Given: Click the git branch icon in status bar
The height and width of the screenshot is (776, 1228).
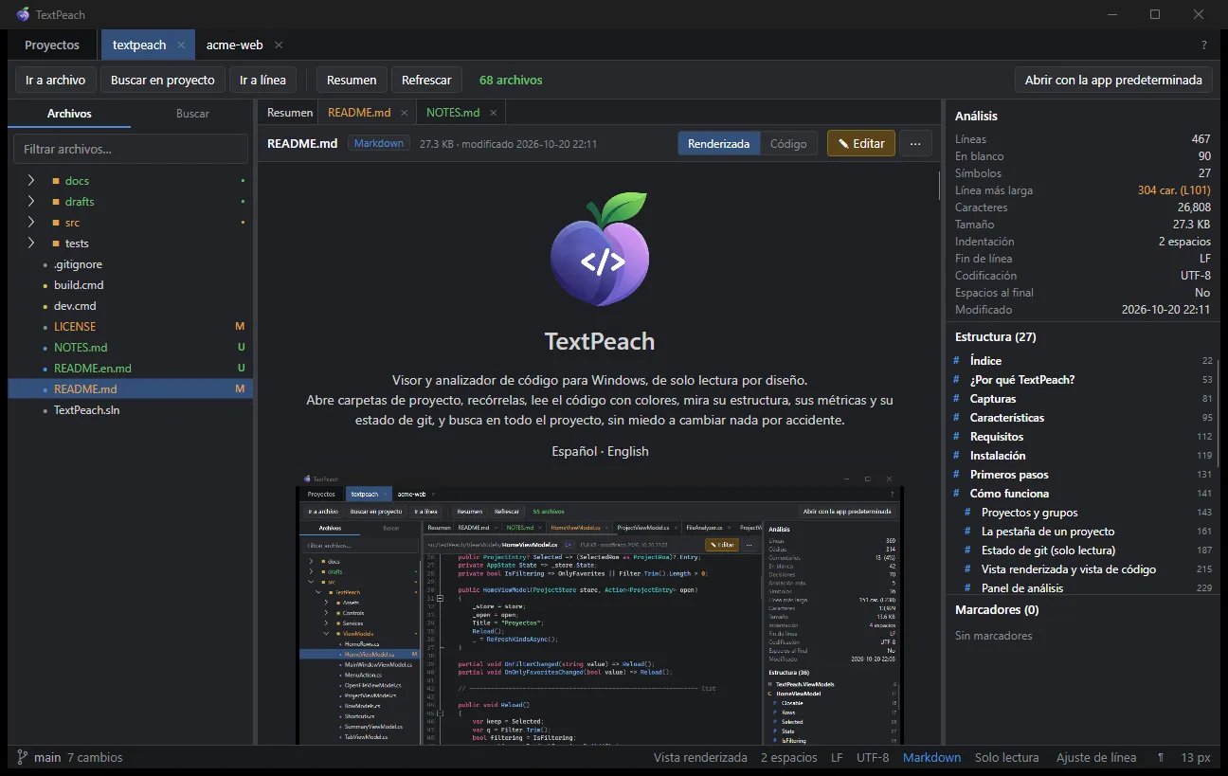Looking at the screenshot, I should (22, 757).
